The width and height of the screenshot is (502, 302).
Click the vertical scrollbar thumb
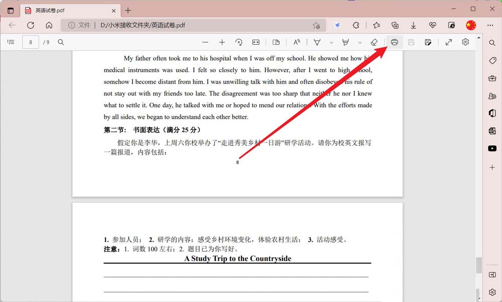[x=478, y=265]
